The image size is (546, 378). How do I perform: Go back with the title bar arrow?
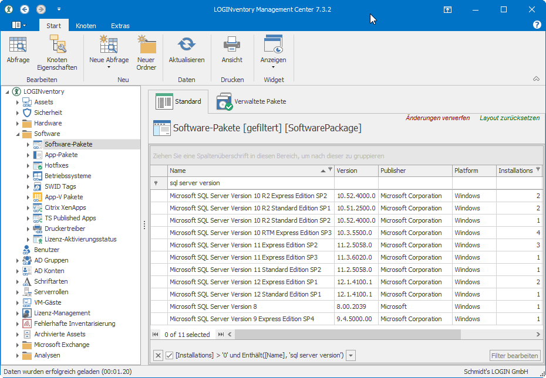coord(25,9)
